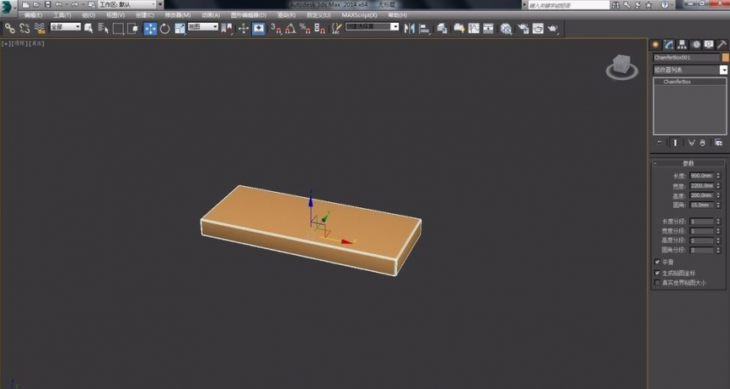Switch to the Utilities hammer tab

tap(722, 45)
